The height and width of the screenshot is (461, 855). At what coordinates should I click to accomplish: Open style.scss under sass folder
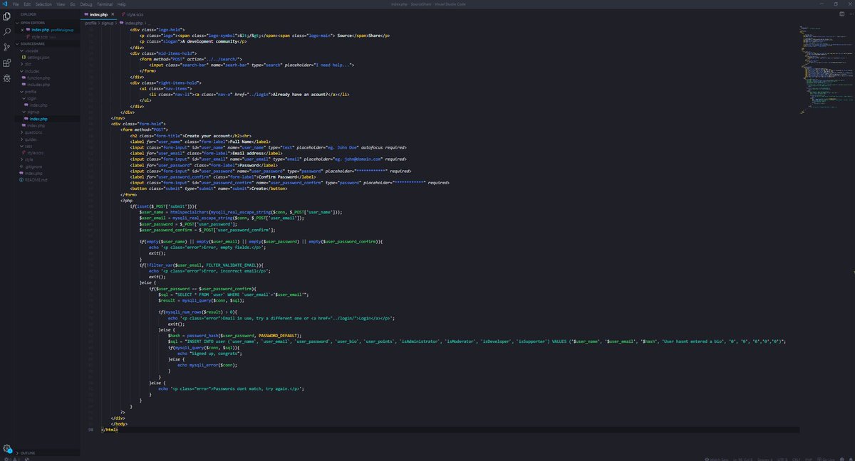tap(47, 153)
